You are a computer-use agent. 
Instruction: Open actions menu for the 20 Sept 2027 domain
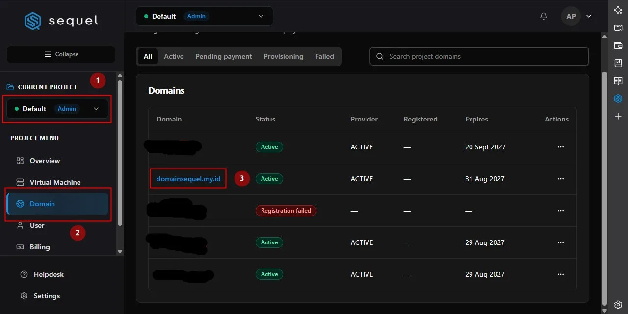tap(561, 147)
